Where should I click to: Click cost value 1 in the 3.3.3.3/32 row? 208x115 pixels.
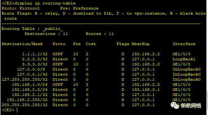[87, 64]
